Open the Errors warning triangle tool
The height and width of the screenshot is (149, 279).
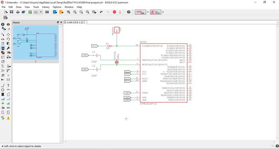(x=8, y=118)
